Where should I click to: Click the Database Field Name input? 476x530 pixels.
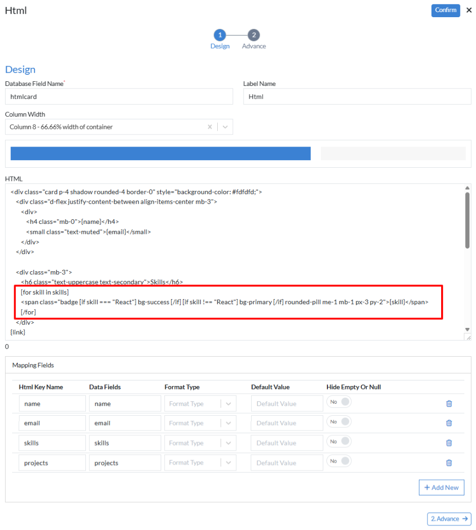119,97
